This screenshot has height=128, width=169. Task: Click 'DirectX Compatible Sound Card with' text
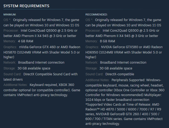coord(51,74)
